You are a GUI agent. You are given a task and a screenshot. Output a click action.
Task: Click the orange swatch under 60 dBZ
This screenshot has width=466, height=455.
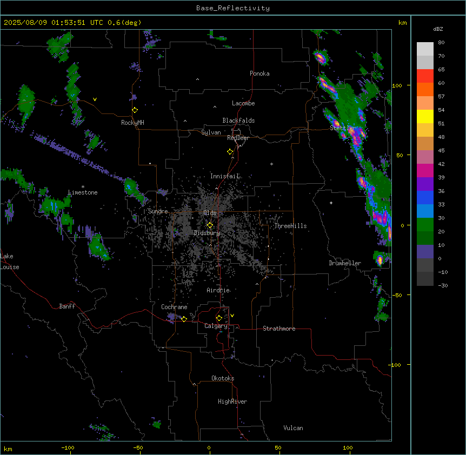425,90
